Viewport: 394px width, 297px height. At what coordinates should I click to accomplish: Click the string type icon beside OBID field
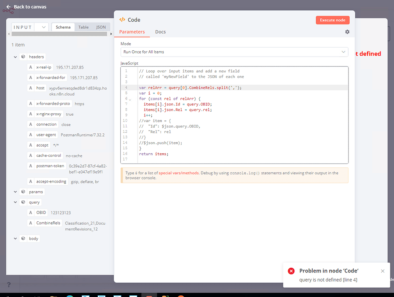[30, 212]
